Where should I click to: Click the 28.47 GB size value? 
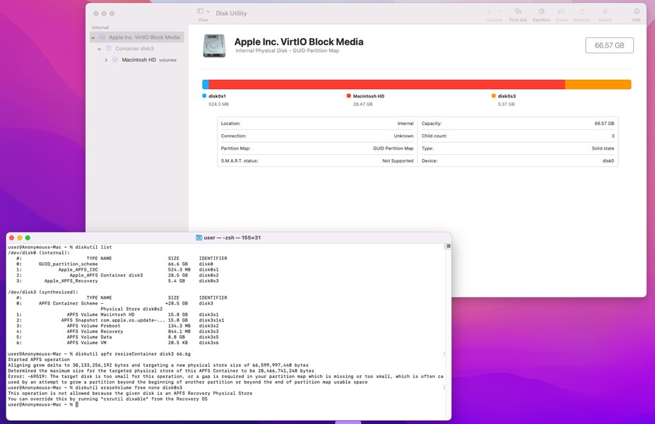click(x=362, y=105)
